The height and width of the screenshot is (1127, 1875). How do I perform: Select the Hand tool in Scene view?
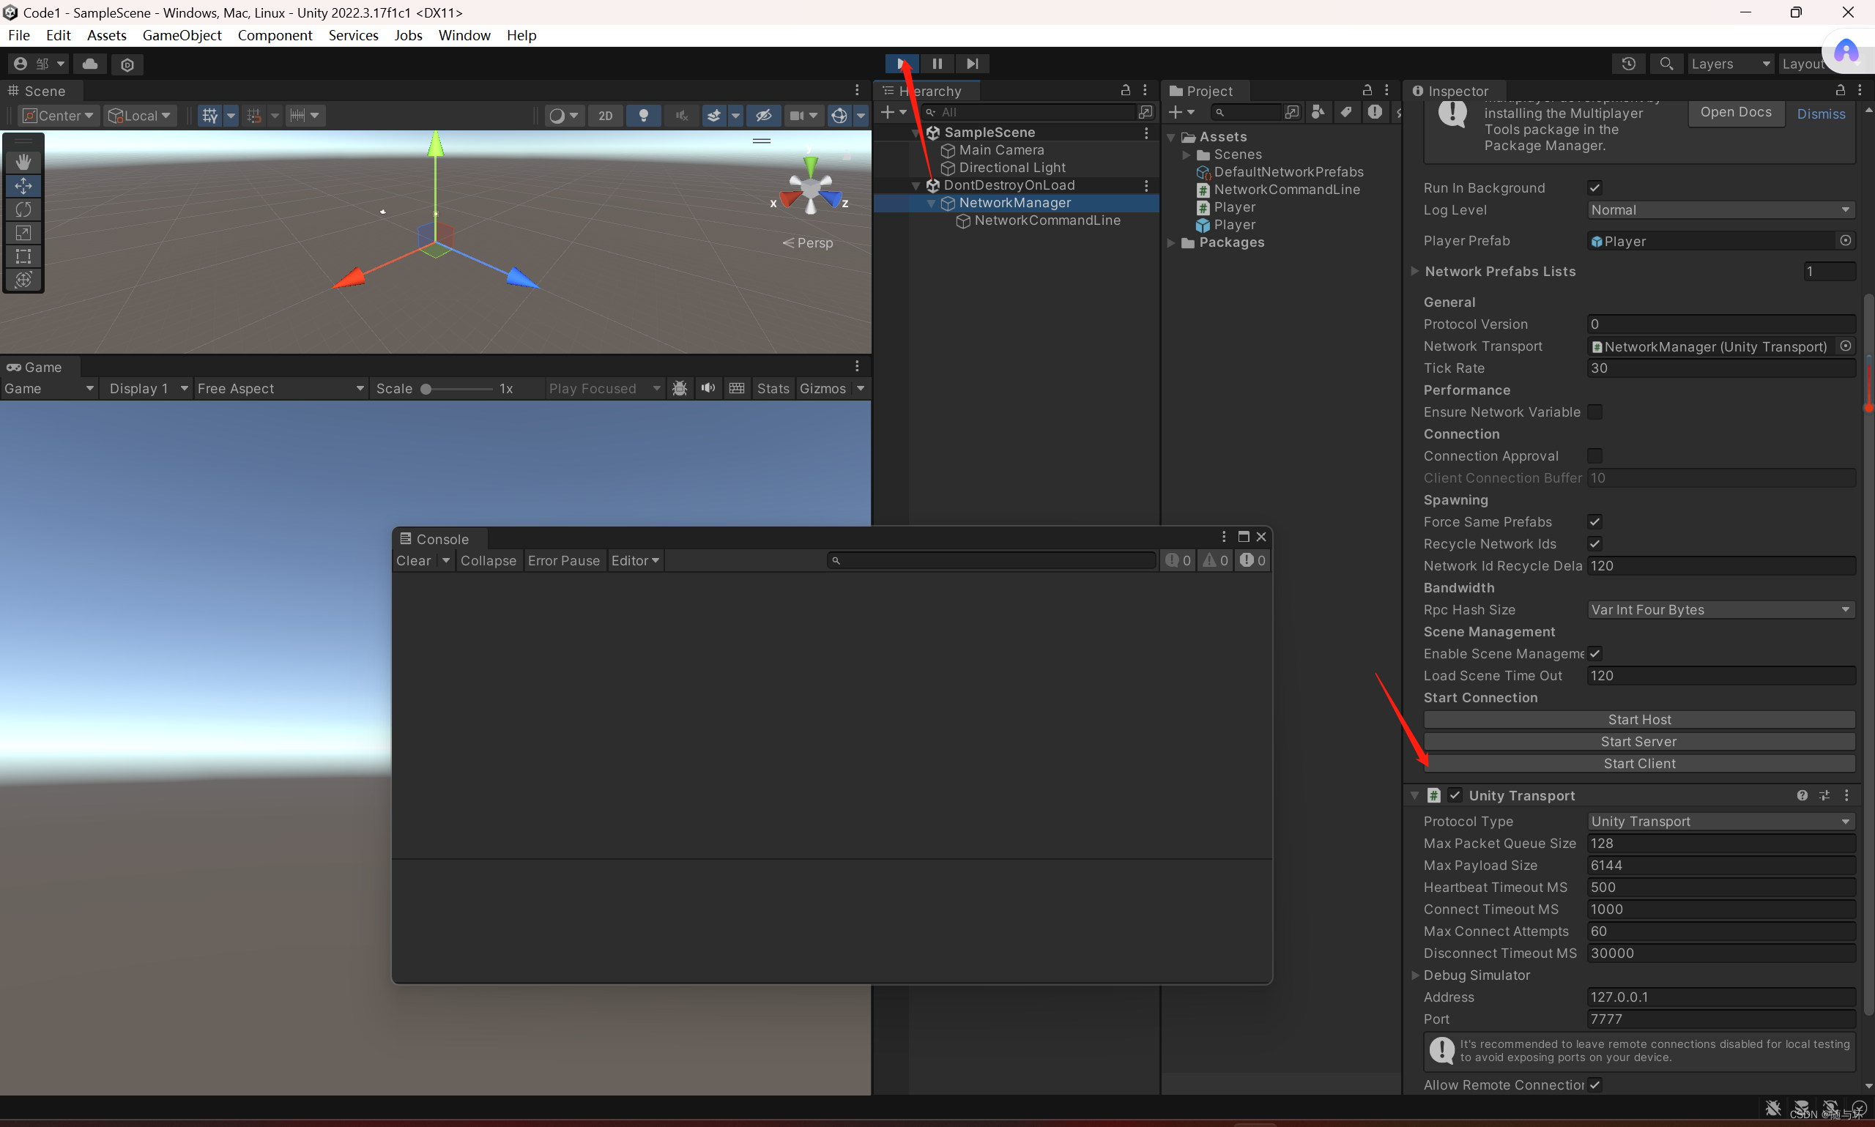(x=23, y=162)
